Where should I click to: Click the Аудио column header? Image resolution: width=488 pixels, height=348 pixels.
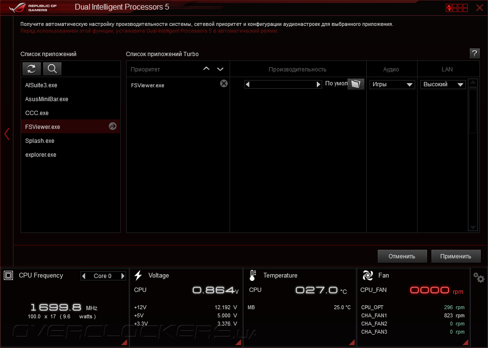click(391, 70)
